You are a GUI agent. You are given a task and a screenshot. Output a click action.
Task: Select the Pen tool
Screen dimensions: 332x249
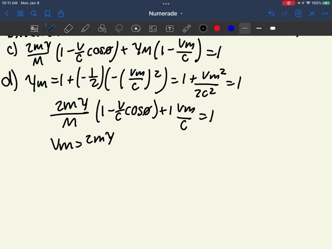51,29
